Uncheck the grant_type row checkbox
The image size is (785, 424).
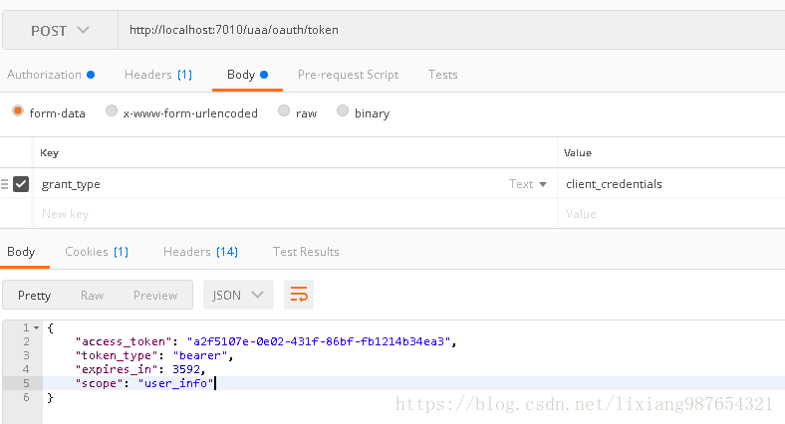pos(21,184)
